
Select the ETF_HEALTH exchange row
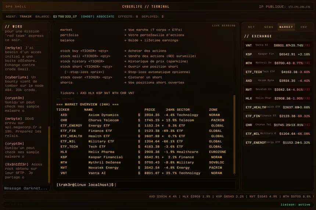pos(277,107)
